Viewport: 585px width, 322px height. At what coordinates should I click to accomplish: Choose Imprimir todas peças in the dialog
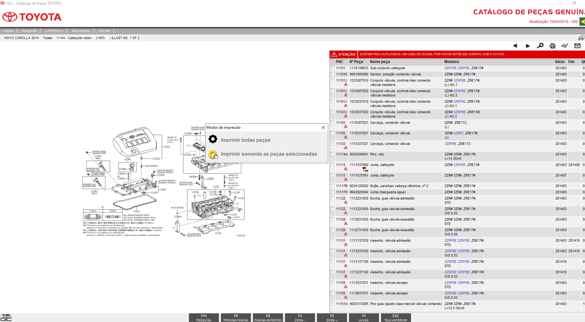point(246,140)
